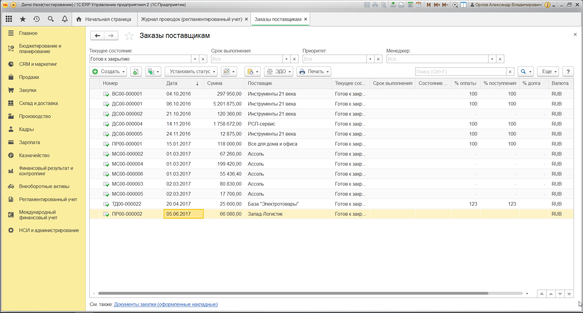The width and height of the screenshot is (583, 313).
Task: Close the Заказы поставщикам tab
Action: [306, 19]
